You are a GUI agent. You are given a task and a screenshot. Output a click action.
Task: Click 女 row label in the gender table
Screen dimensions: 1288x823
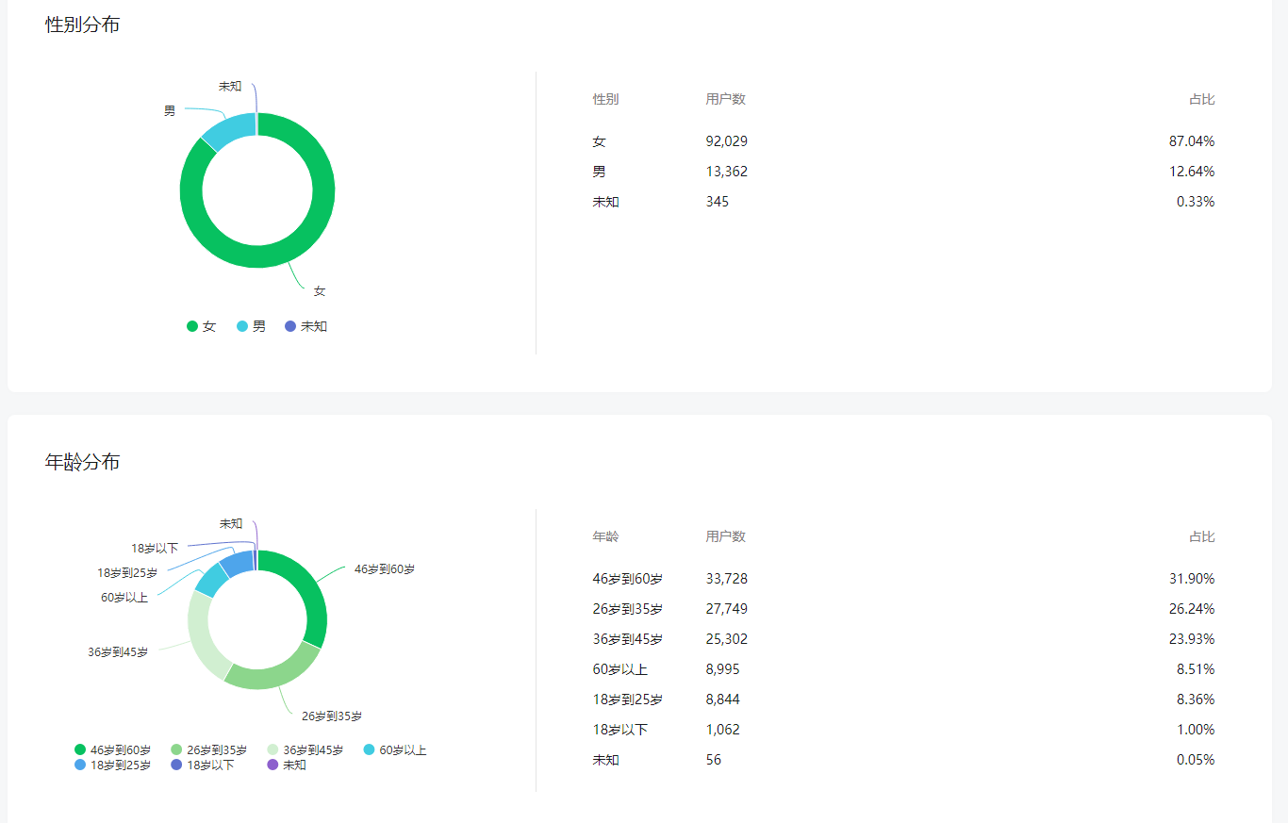[x=599, y=141]
